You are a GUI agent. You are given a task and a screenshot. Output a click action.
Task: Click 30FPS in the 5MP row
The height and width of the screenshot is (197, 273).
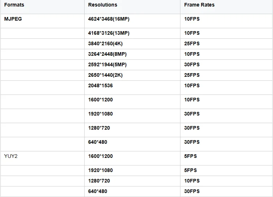(192, 64)
